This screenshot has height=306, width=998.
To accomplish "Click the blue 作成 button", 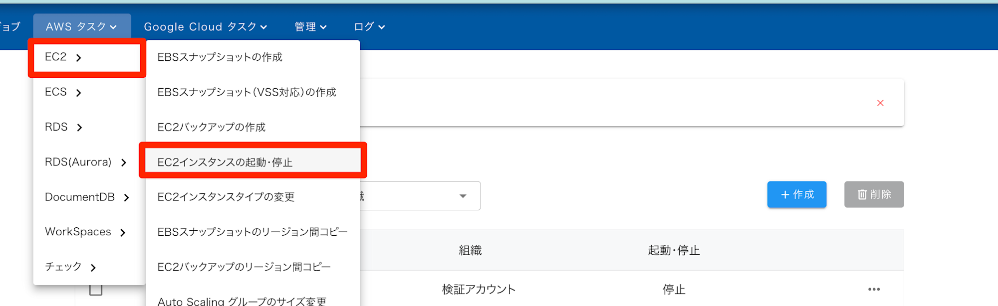I will pyautogui.click(x=796, y=194).
